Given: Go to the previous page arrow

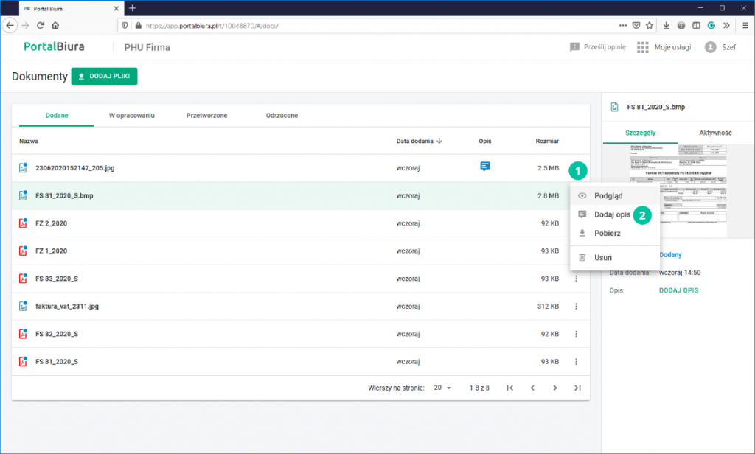Looking at the screenshot, I should [532, 388].
